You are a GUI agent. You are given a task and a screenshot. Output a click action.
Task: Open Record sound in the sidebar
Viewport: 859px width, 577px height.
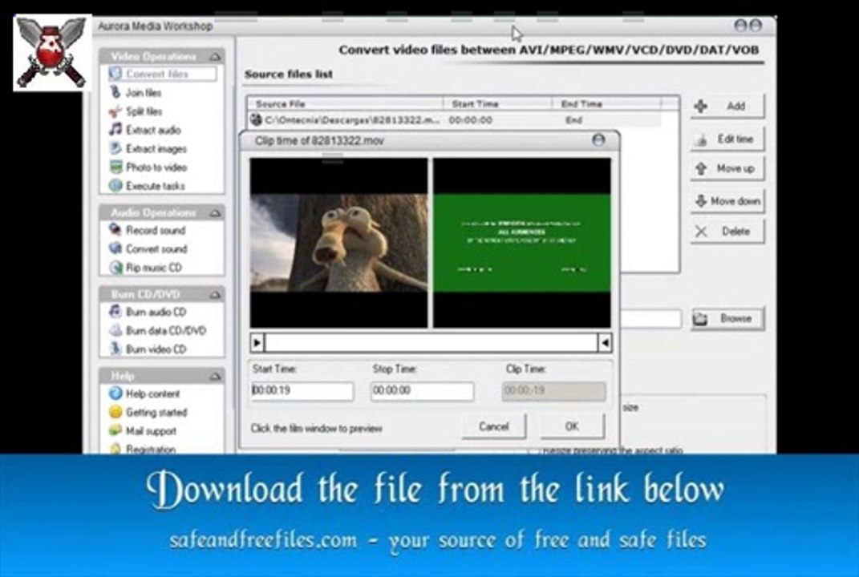point(156,230)
